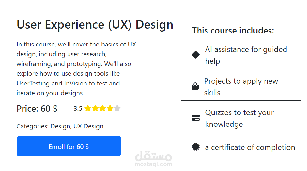The width and height of the screenshot is (307, 171).
Task: Click the fifth gray rating star
Action: 117,108
